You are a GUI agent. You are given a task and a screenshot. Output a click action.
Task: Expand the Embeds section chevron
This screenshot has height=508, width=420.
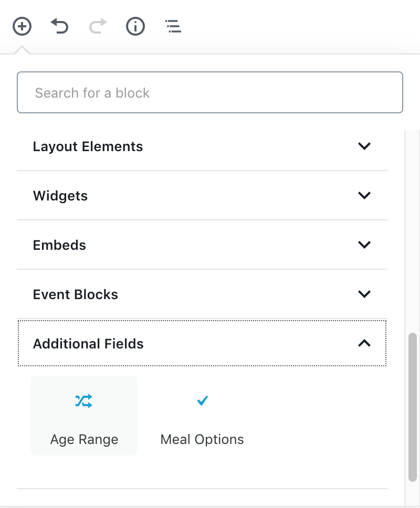pos(364,245)
